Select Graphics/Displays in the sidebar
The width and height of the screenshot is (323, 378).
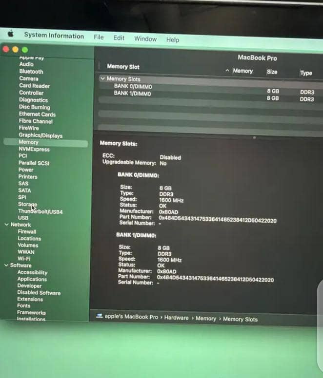(40, 135)
